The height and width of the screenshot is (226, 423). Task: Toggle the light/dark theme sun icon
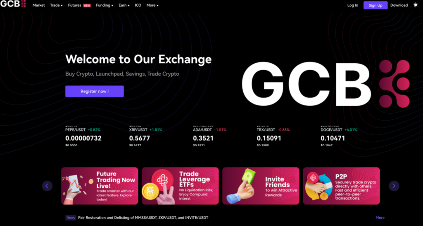416,5
